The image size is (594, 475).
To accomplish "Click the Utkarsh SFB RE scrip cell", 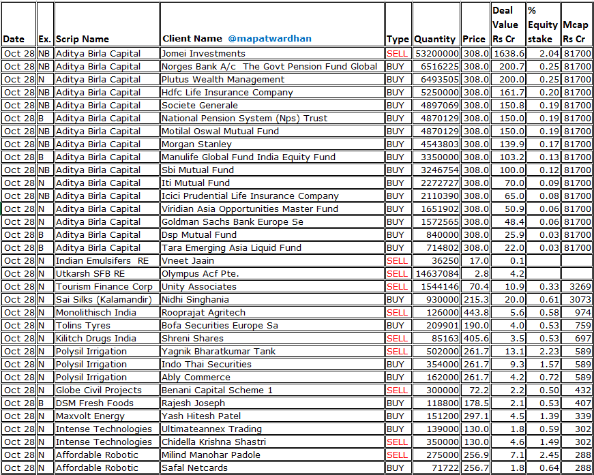I will (107, 274).
